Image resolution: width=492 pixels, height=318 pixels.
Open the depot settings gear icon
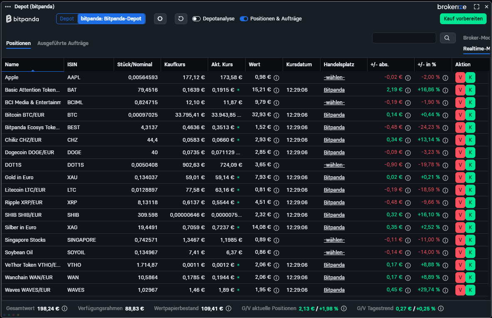[160, 19]
